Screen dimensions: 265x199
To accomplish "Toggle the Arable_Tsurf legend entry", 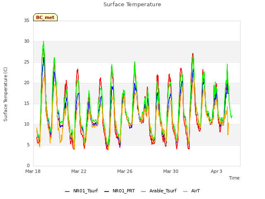I will pyautogui.click(x=159, y=191).
